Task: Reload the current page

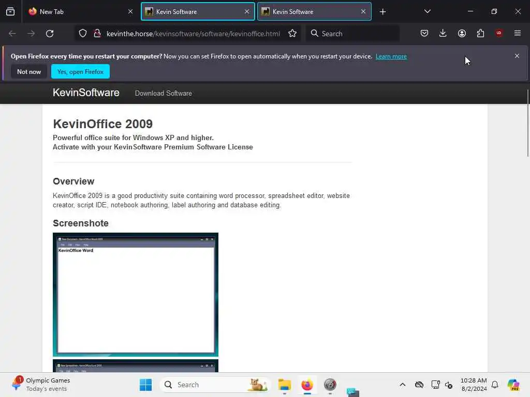Action: (50, 34)
